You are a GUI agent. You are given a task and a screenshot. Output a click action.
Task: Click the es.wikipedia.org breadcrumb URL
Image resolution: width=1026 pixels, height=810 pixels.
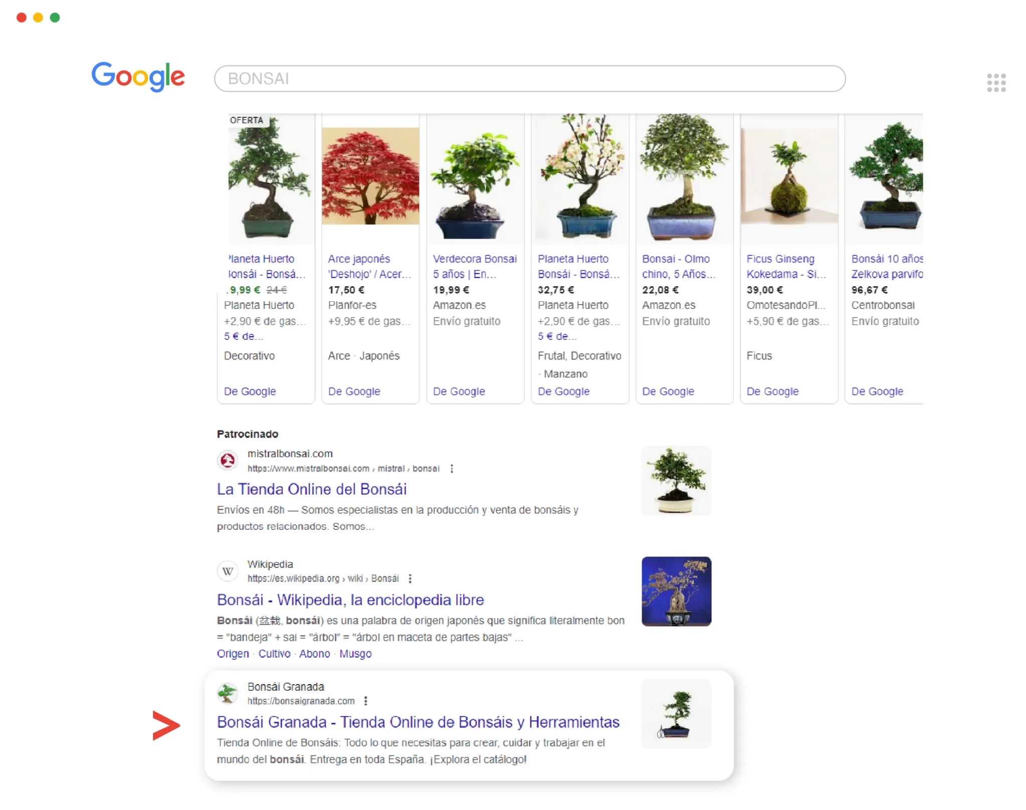323,579
